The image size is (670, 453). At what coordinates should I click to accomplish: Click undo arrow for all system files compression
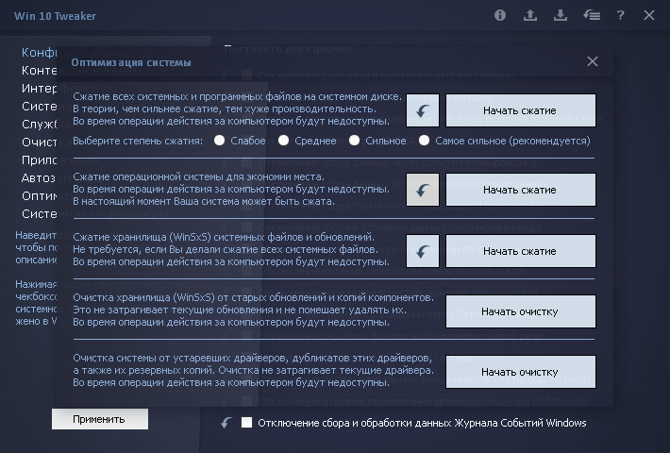point(423,110)
